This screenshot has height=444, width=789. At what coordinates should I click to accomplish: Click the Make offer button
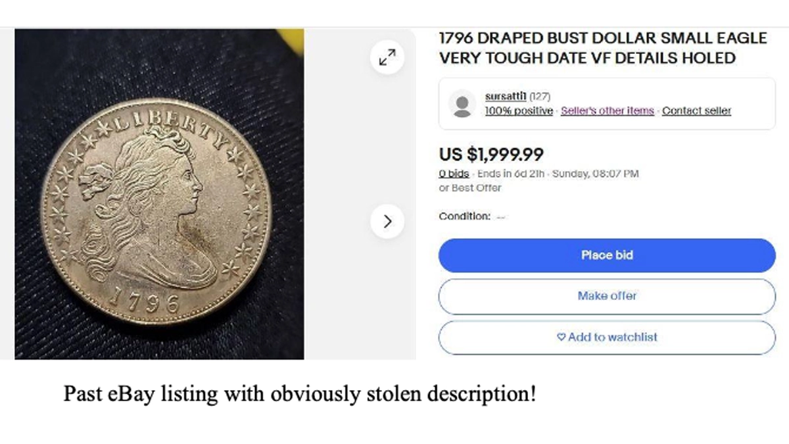(607, 296)
